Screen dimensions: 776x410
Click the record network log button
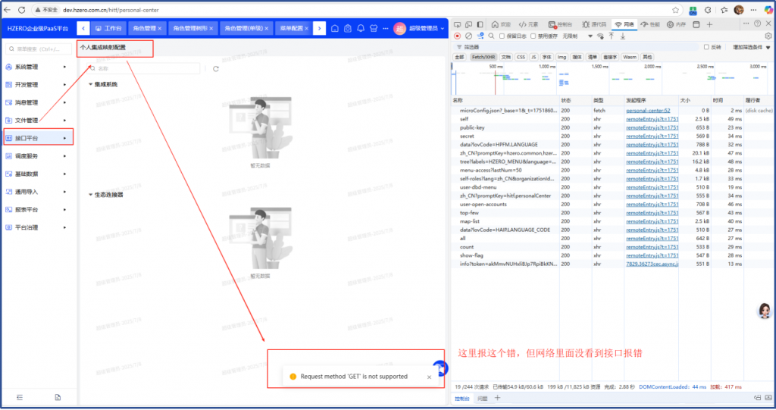pyautogui.click(x=457, y=36)
